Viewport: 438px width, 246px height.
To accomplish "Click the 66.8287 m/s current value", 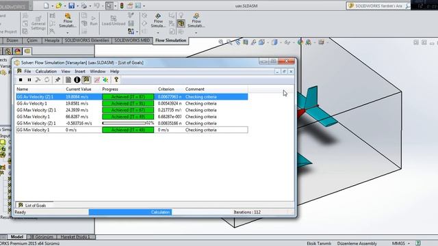I will click(77, 117).
